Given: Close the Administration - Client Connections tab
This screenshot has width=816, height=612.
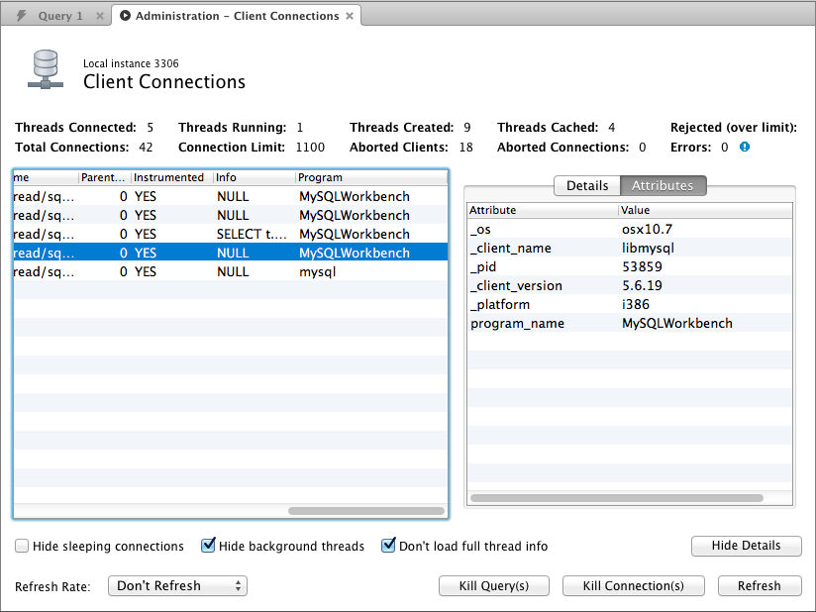Looking at the screenshot, I should click(350, 17).
